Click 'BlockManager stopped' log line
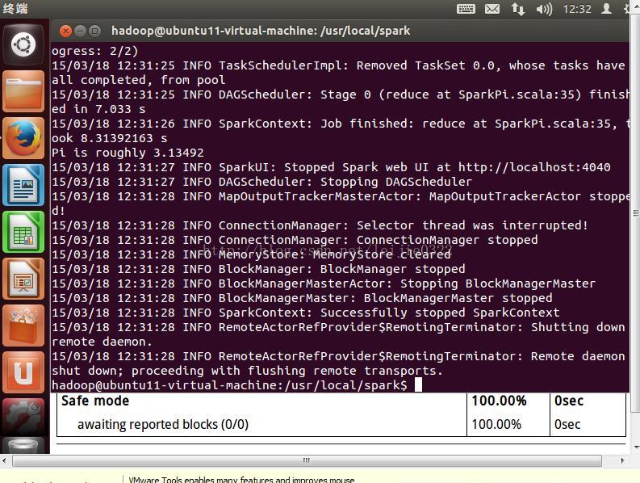640x483 pixels. [x=392, y=269]
